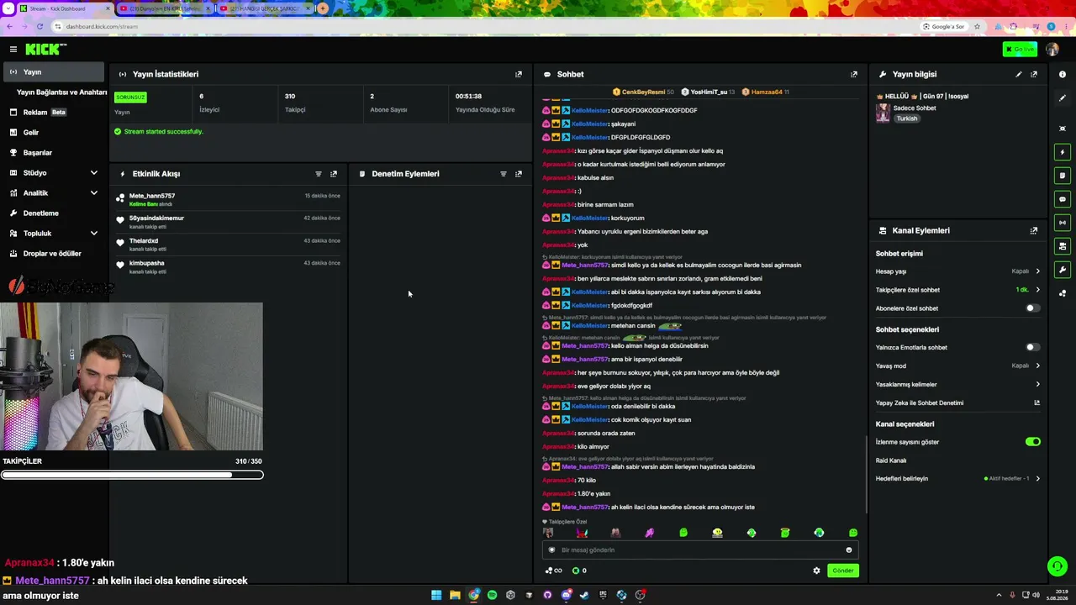Click Raid Kanalı option
Viewport: 1076px width, 605px height.
pos(891,460)
